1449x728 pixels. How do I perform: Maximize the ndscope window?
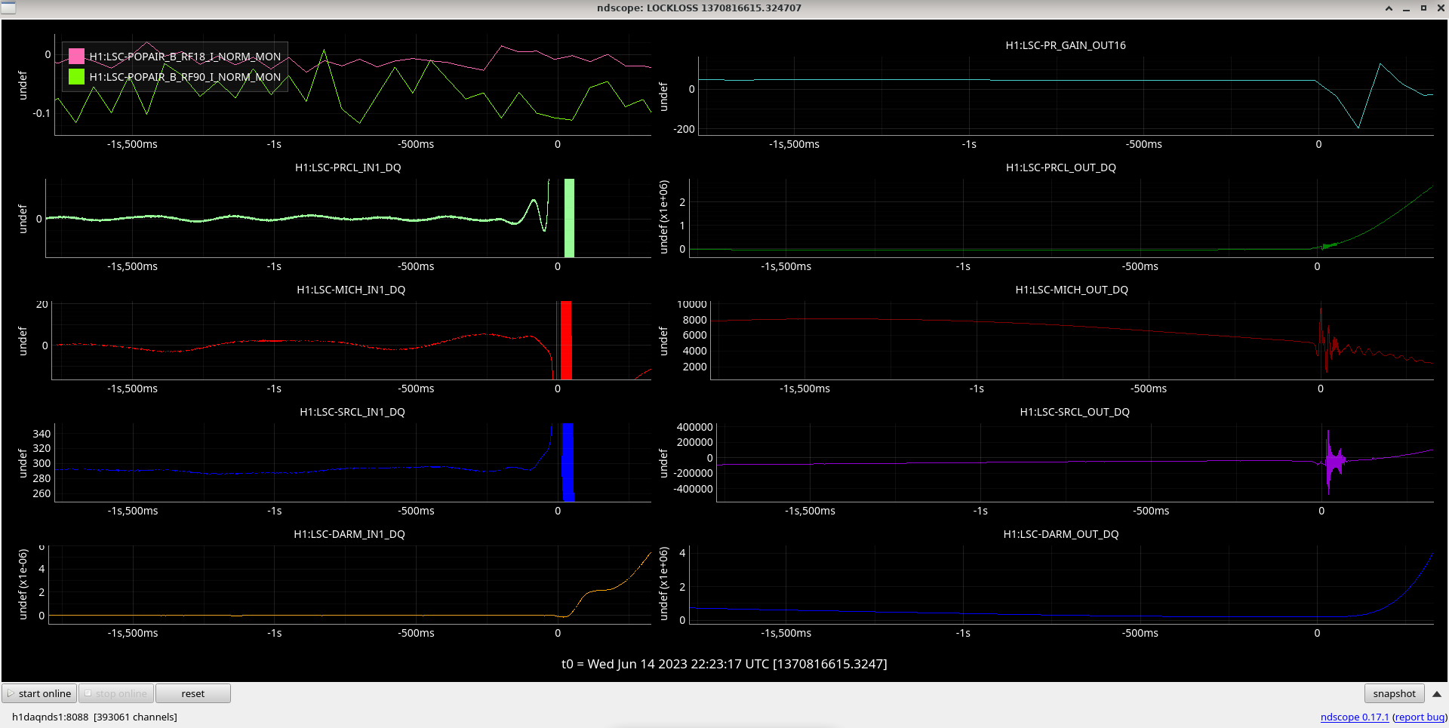[x=1423, y=8]
